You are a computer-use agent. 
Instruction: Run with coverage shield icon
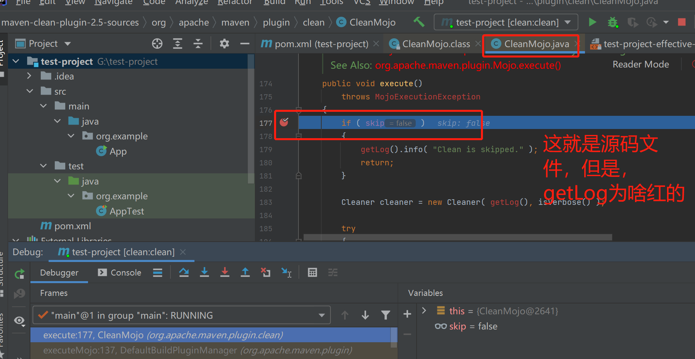[x=633, y=22]
